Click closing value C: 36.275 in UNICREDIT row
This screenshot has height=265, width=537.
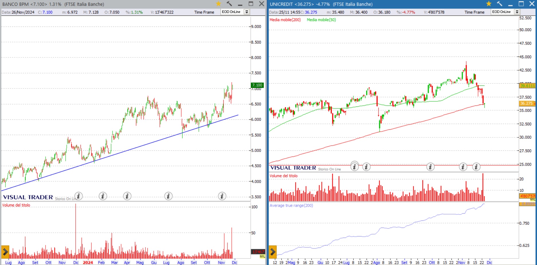click(x=309, y=12)
